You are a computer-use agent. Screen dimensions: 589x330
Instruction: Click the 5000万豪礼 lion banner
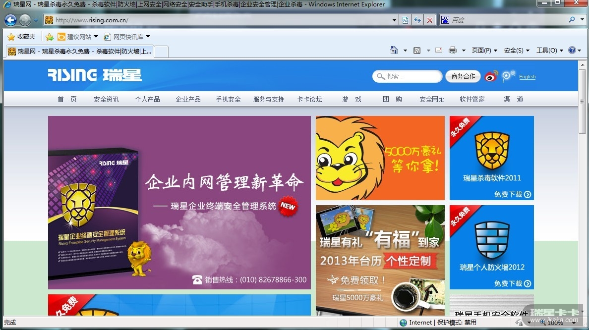click(x=380, y=158)
